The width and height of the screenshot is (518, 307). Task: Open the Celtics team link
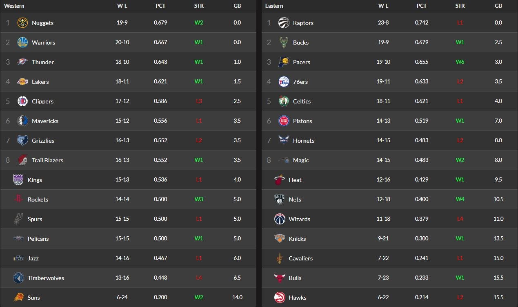[302, 101]
